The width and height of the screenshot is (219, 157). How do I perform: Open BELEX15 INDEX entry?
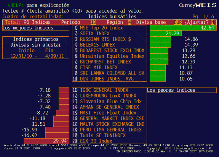[110, 45]
